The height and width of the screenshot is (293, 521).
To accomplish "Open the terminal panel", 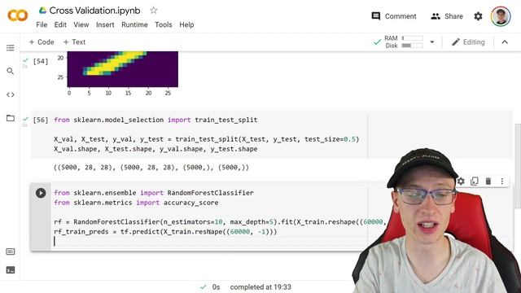I will pyautogui.click(x=11, y=270).
